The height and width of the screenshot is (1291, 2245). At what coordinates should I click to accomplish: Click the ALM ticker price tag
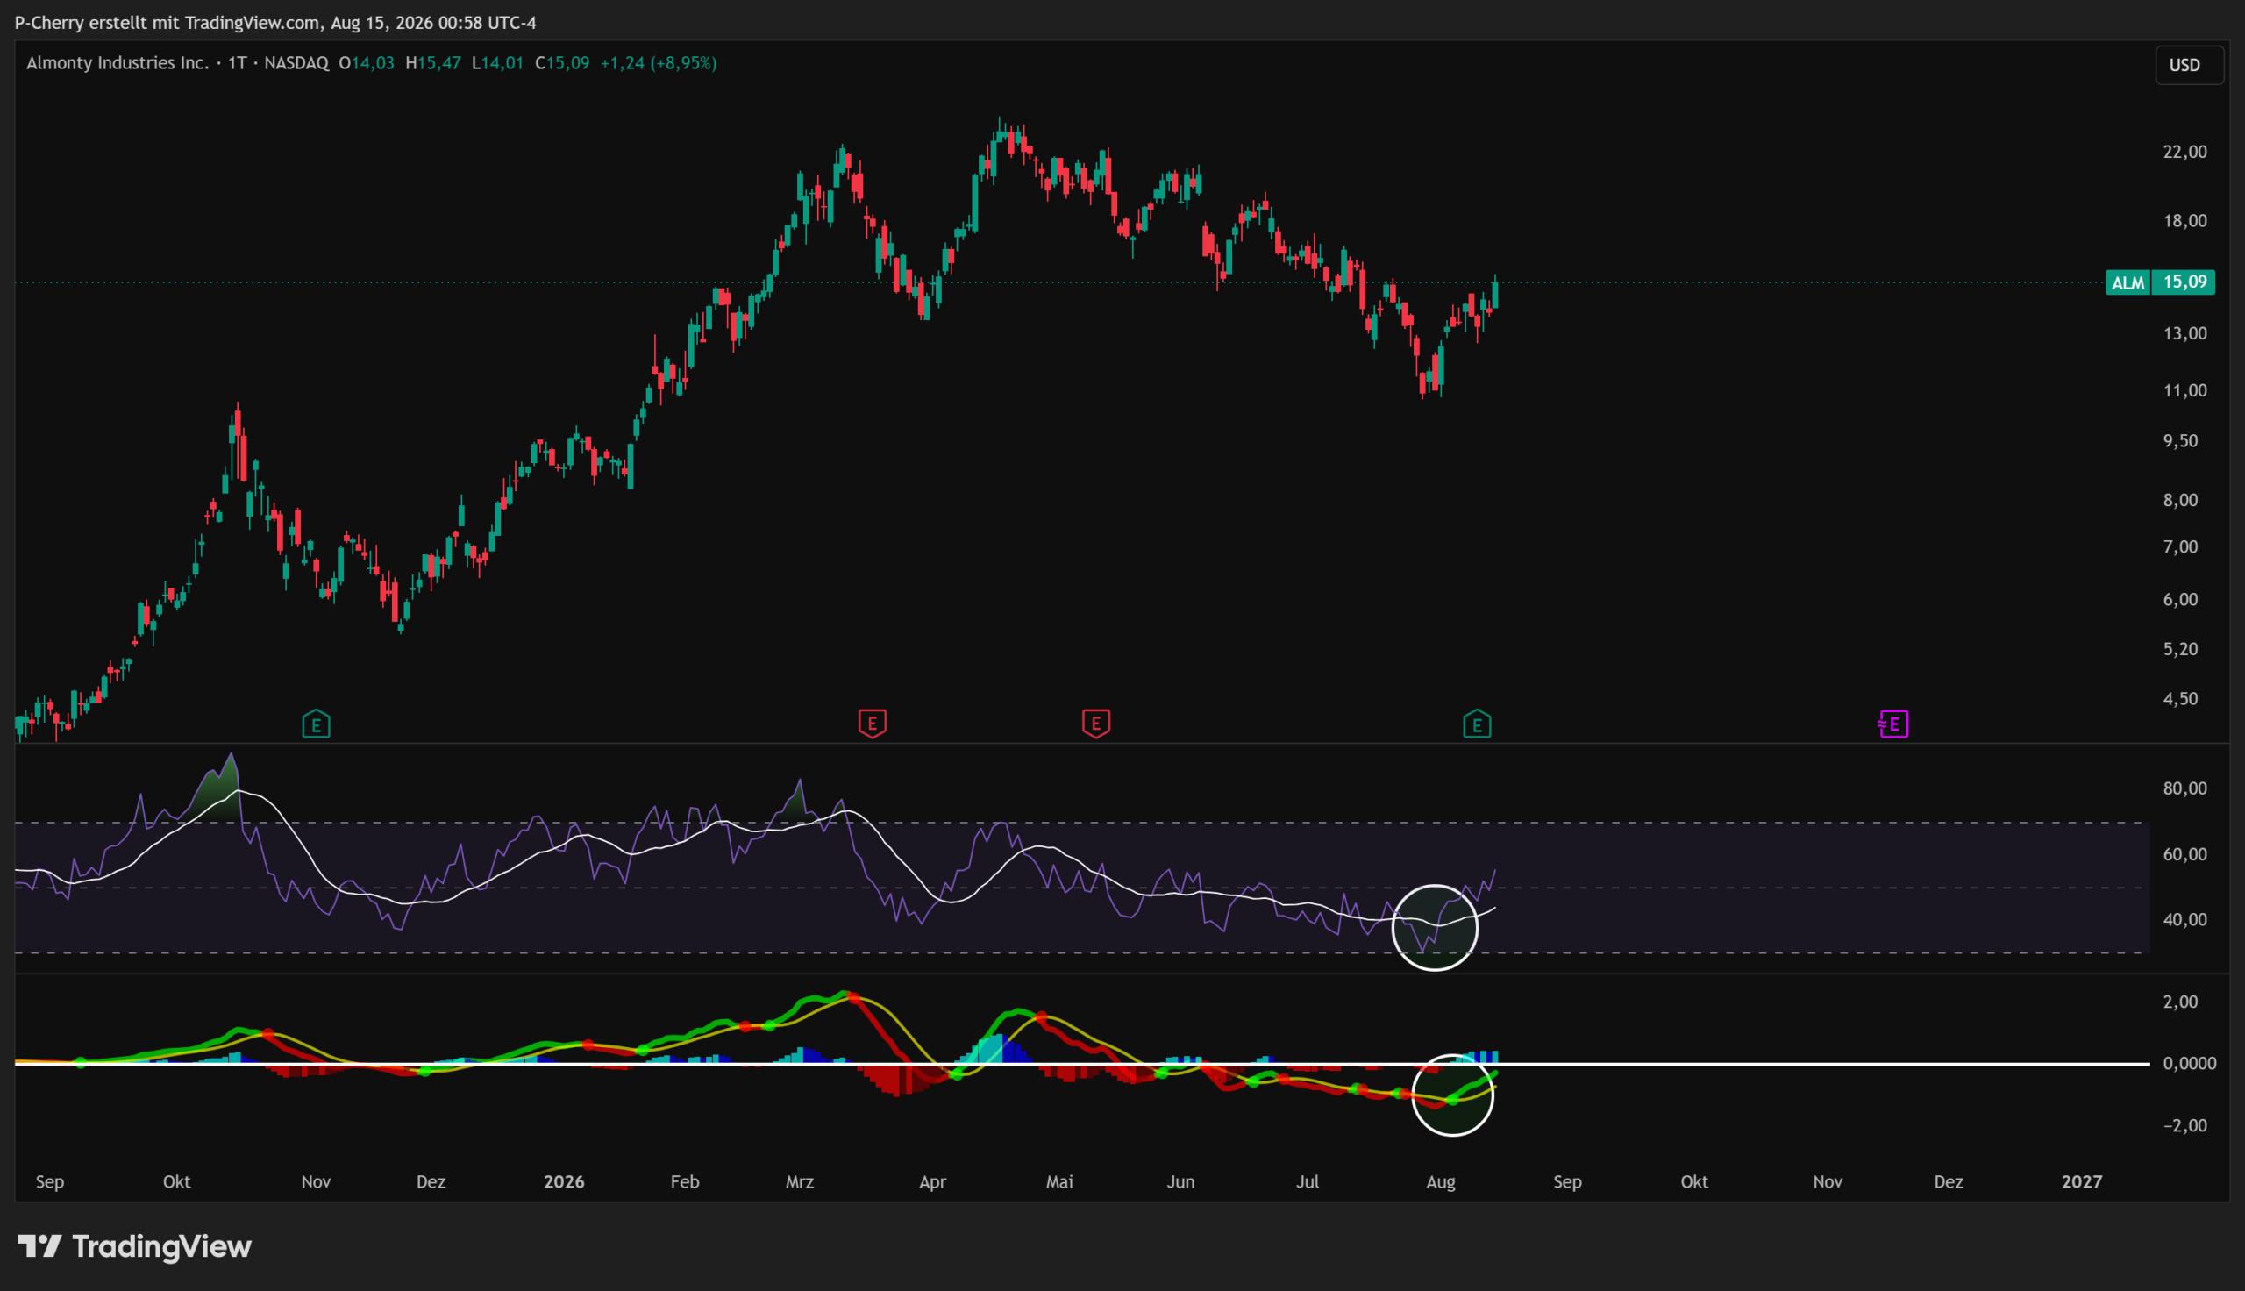click(2128, 283)
